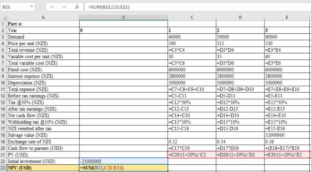Select column D header
Viewport: 311px width, 172px height.
[240, 17]
